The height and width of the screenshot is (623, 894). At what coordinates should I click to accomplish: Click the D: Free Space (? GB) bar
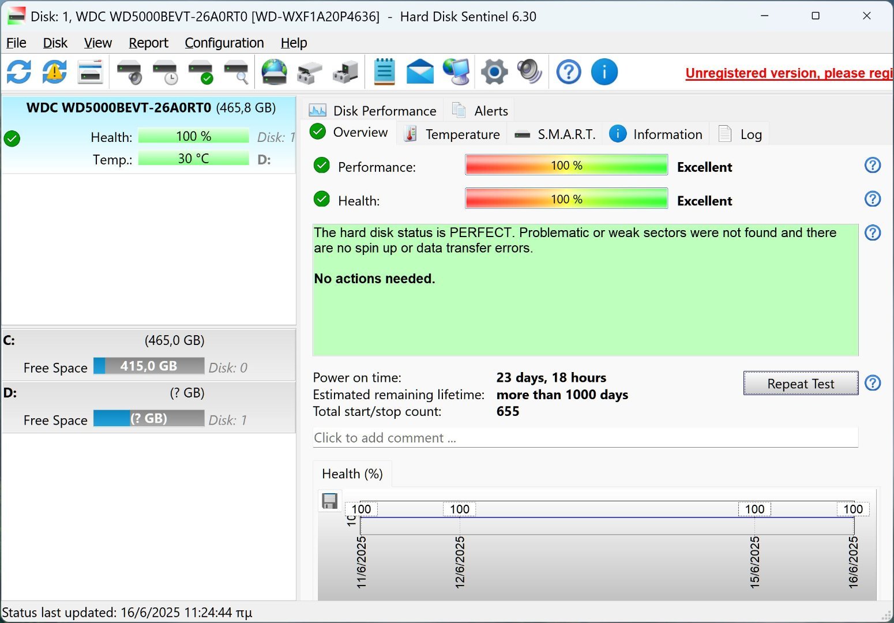tap(149, 418)
